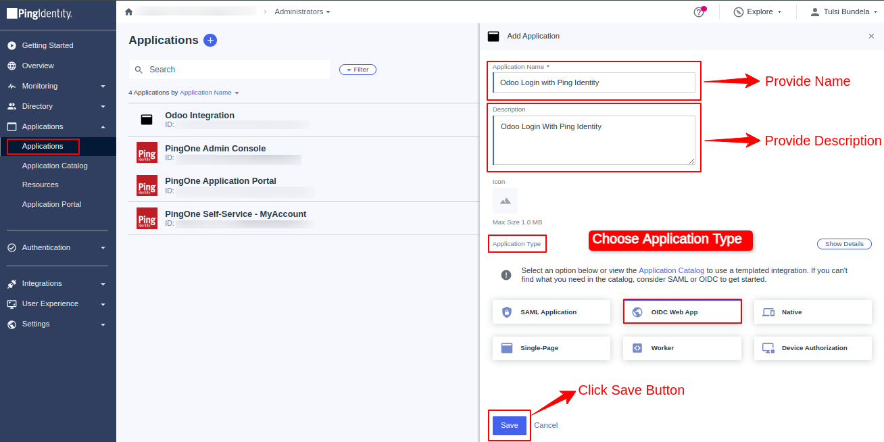
Task: Click the PingIdentity logo
Action: tap(39, 14)
